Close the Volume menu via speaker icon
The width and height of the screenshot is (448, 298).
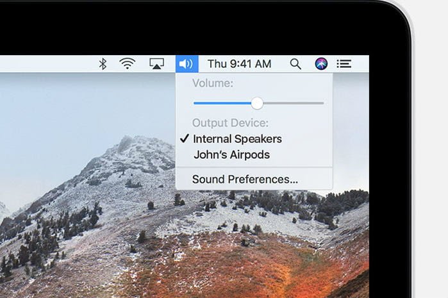[187, 63]
